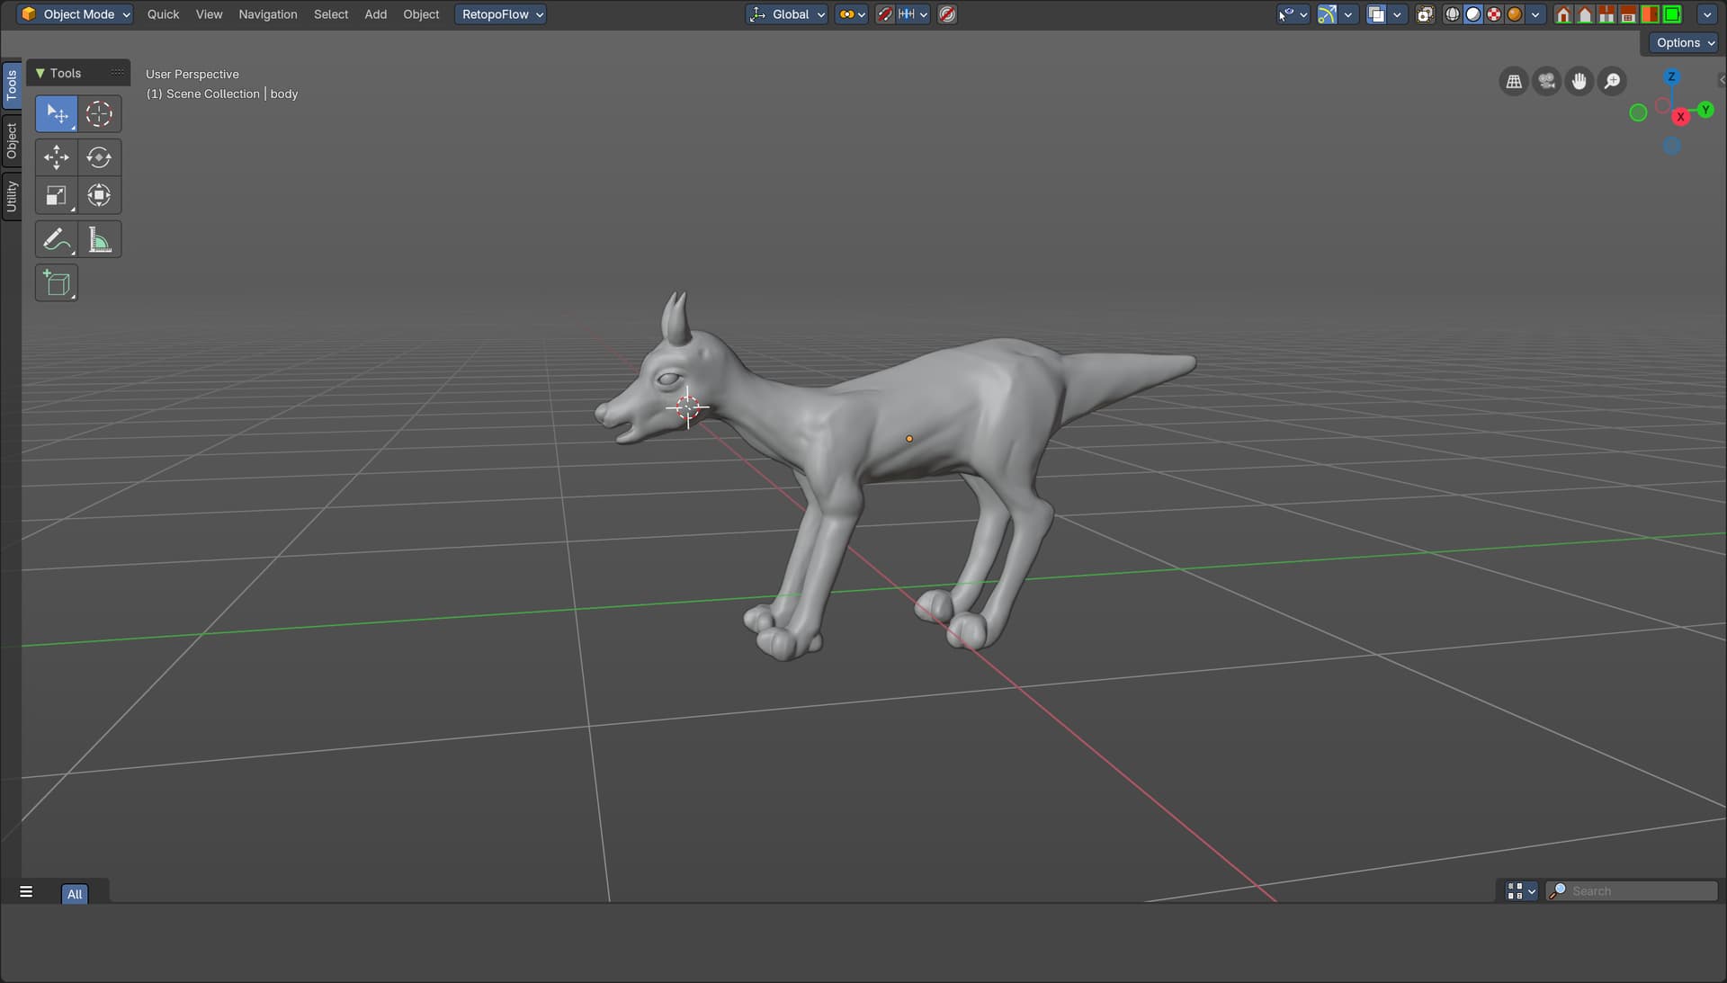Toggle snapping magnet icon
The width and height of the screenshot is (1727, 983).
(x=885, y=14)
